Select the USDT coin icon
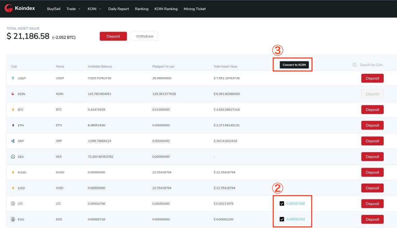Image resolution: width=397 pixels, height=235 pixels. (13, 78)
